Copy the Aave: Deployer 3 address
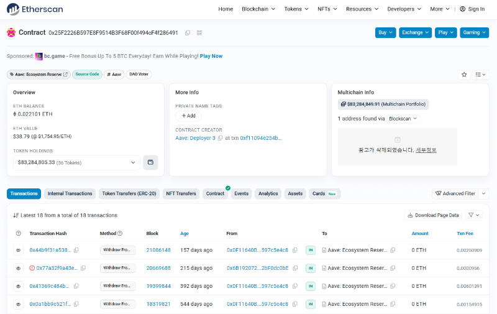 click(x=220, y=138)
